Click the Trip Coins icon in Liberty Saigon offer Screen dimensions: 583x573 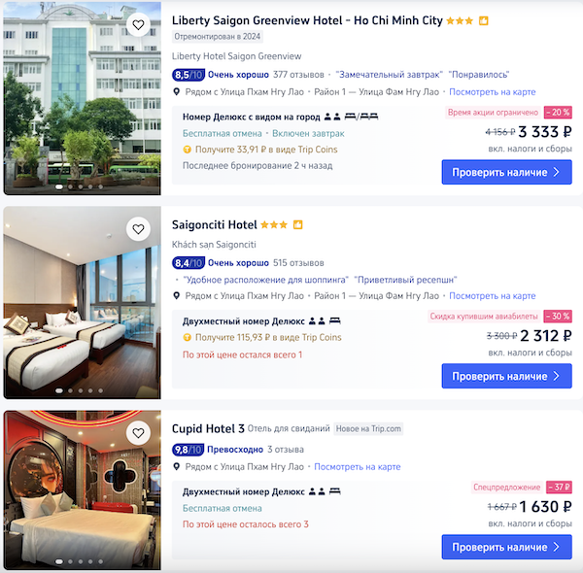pos(187,150)
